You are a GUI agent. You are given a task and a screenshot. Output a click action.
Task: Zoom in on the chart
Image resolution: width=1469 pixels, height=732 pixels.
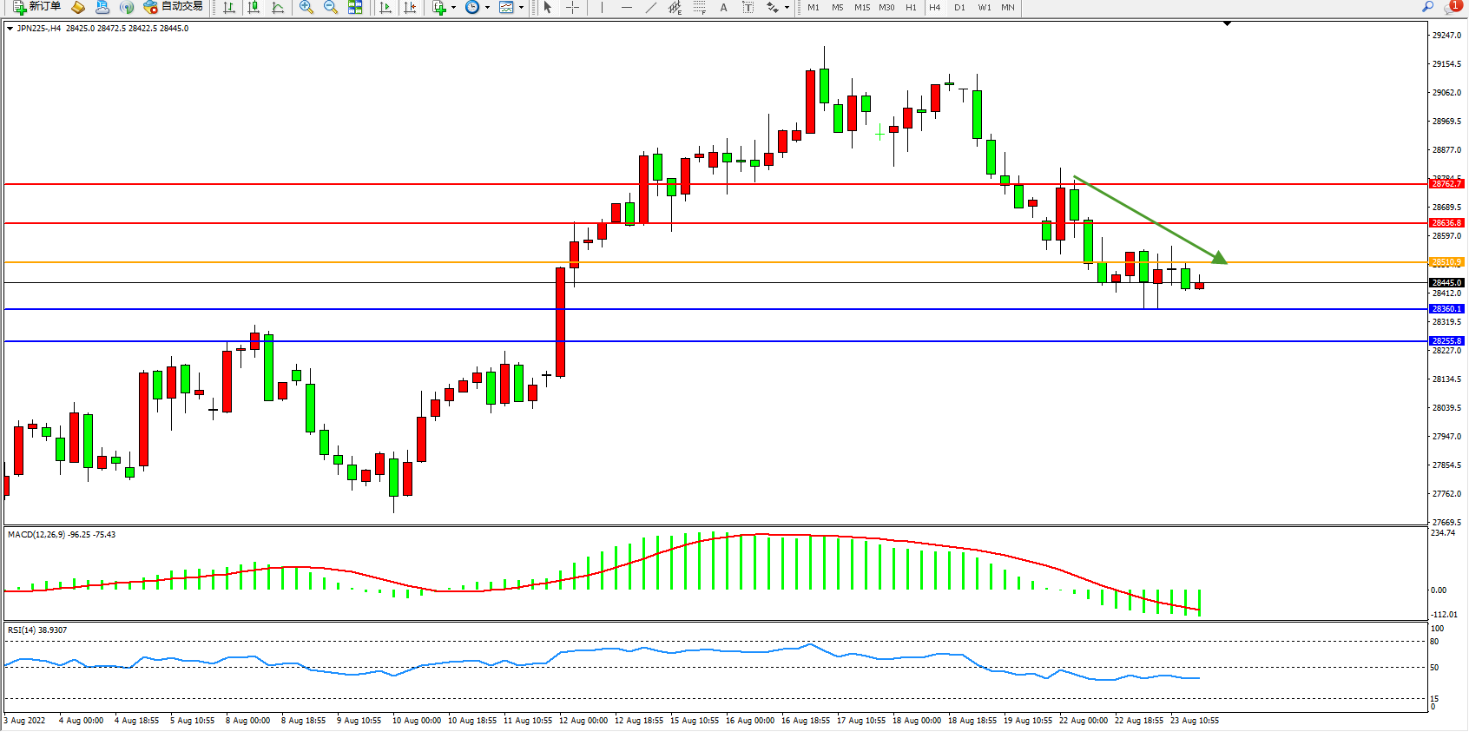pyautogui.click(x=306, y=7)
